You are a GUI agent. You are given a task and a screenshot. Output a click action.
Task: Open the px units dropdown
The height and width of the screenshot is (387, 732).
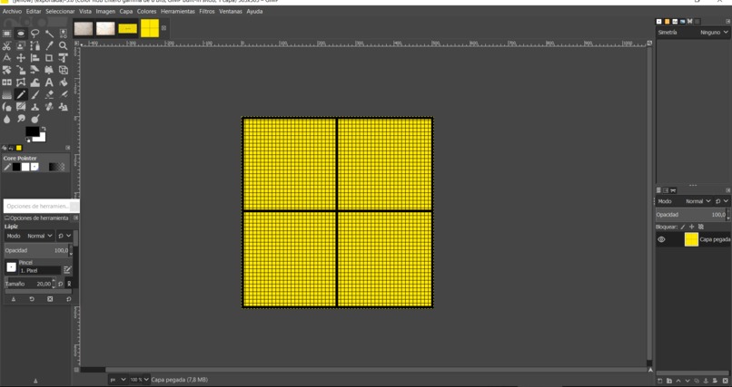pos(118,380)
